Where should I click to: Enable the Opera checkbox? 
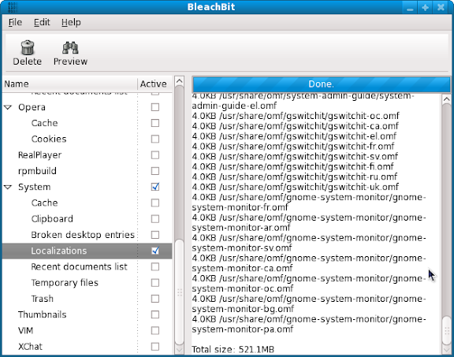pyautogui.click(x=155, y=107)
